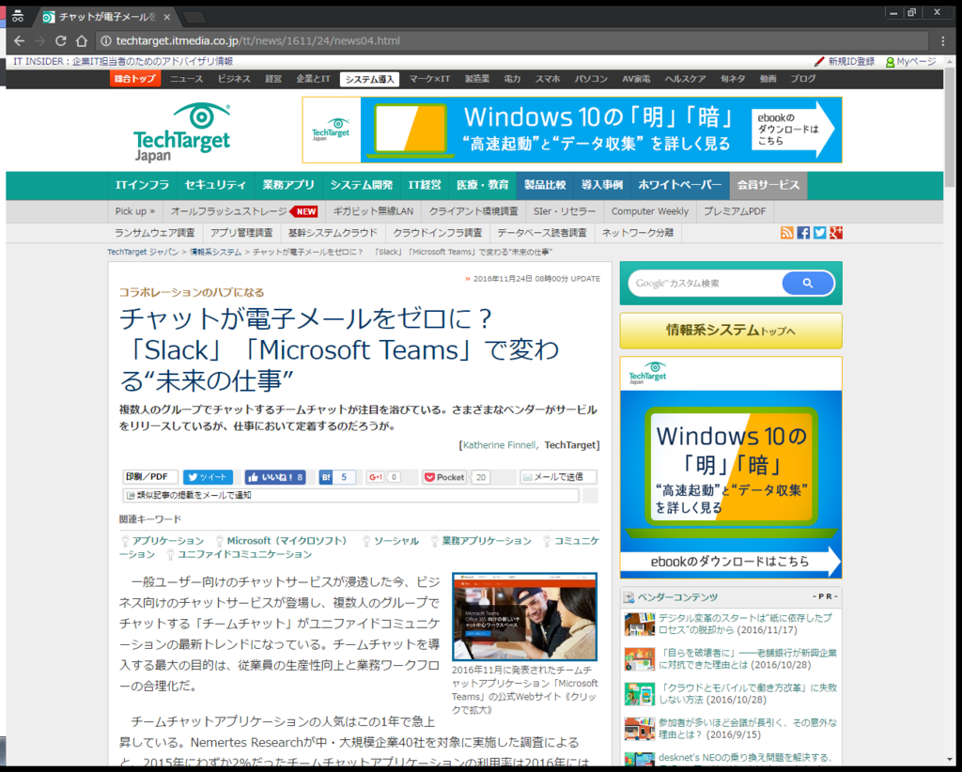This screenshot has height=772, width=962.
Task: Select スマホ in the top black bar
Action: tap(548, 79)
